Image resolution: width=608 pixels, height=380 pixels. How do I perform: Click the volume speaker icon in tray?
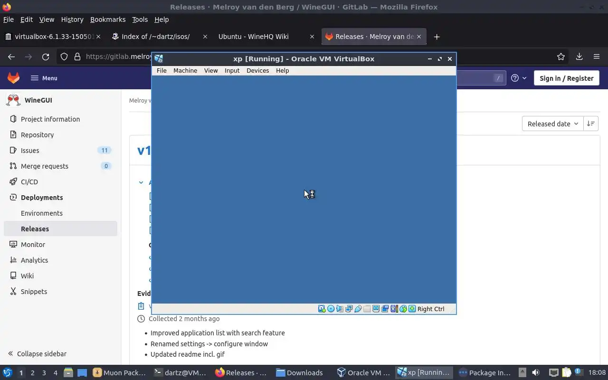pos(536,373)
